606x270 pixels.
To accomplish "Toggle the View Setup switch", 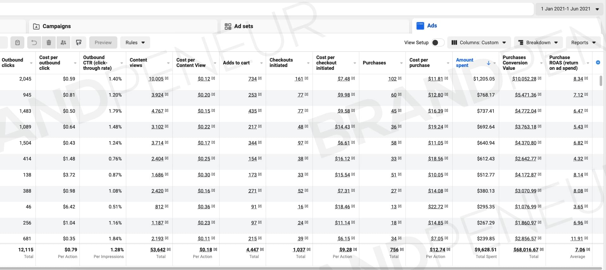I will [x=438, y=43].
